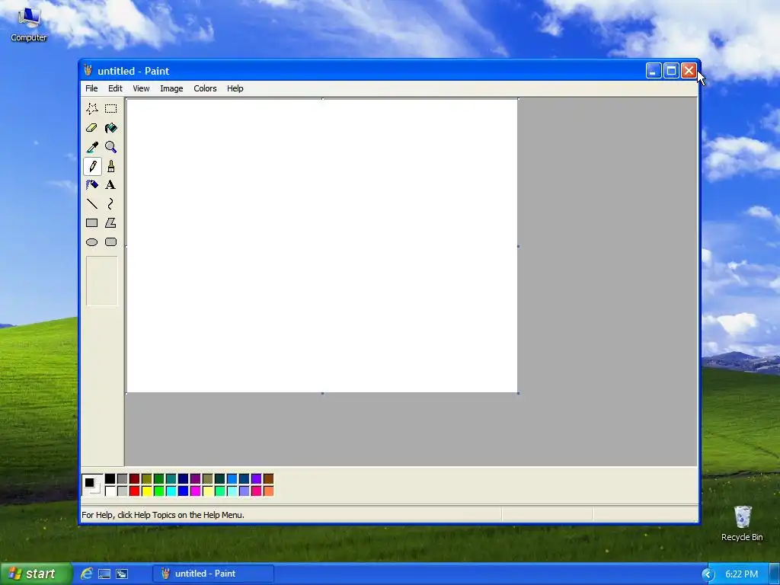Open the Computer desktop icon
This screenshot has height=585, width=780.
(29, 25)
